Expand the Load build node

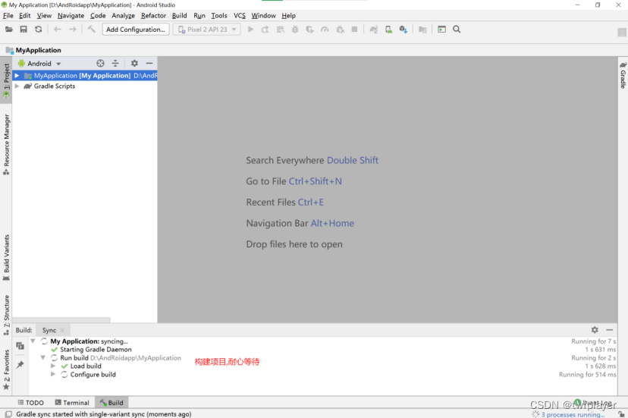(x=53, y=366)
